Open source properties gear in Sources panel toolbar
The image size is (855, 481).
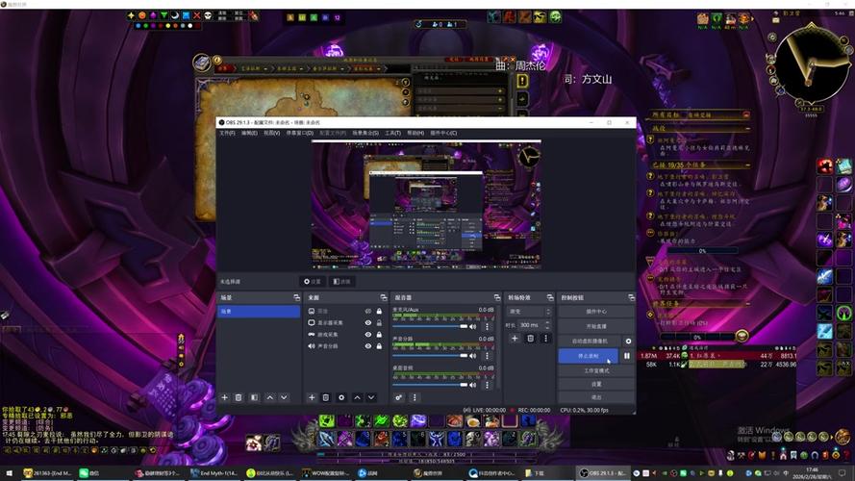(x=341, y=397)
